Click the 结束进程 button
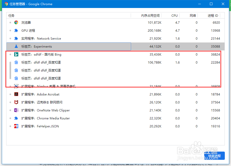This screenshot has height=166, width=231. pyautogui.click(x=214, y=156)
